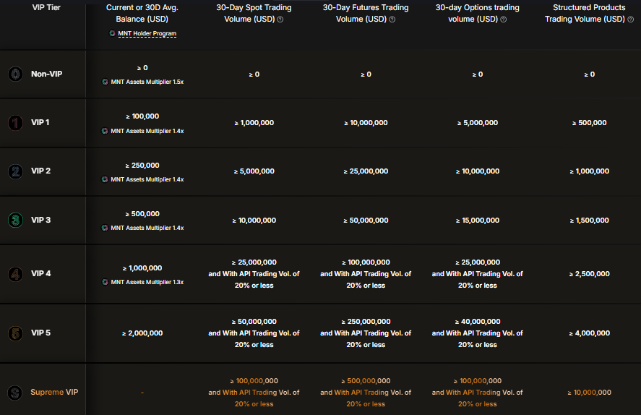The height and width of the screenshot is (415, 641).
Task: Click MNT Assets Multiplier 1.3x text
Action: pyautogui.click(x=147, y=282)
